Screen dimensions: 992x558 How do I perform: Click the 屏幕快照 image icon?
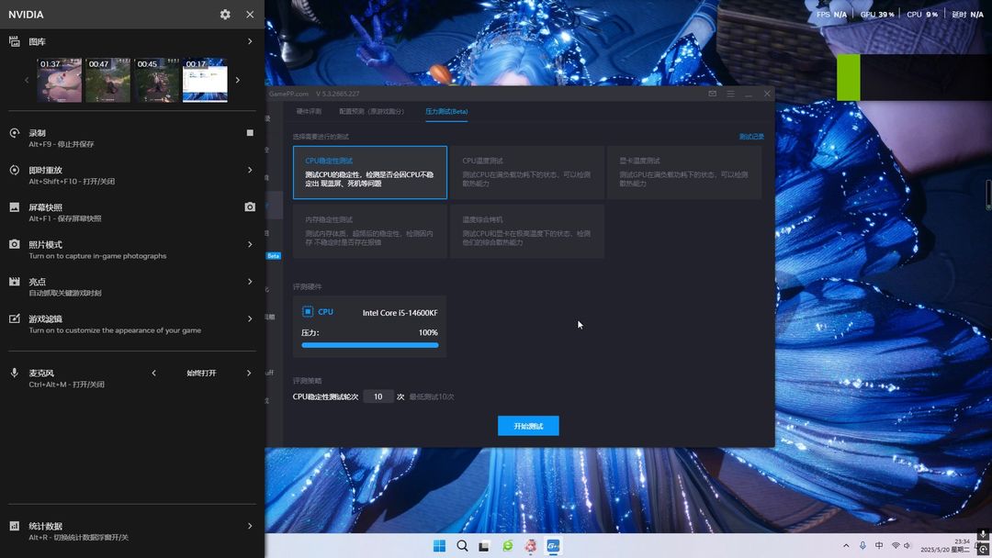[x=14, y=207]
